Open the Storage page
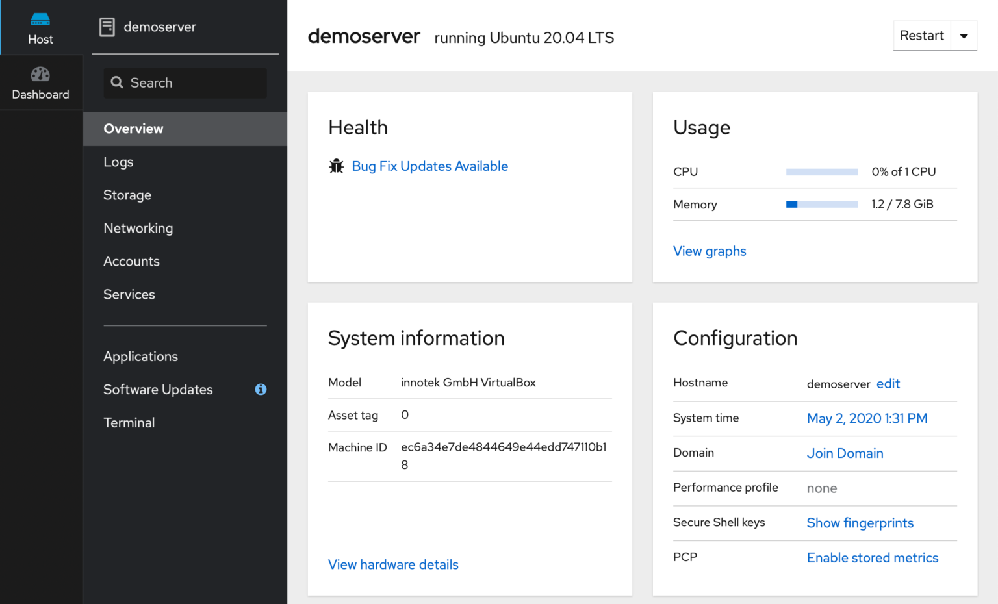The width and height of the screenshot is (998, 604). point(127,195)
